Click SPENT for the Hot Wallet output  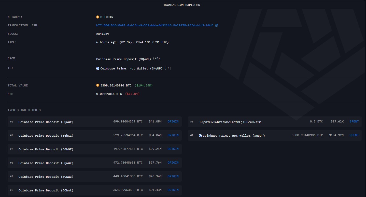[x=354, y=135]
